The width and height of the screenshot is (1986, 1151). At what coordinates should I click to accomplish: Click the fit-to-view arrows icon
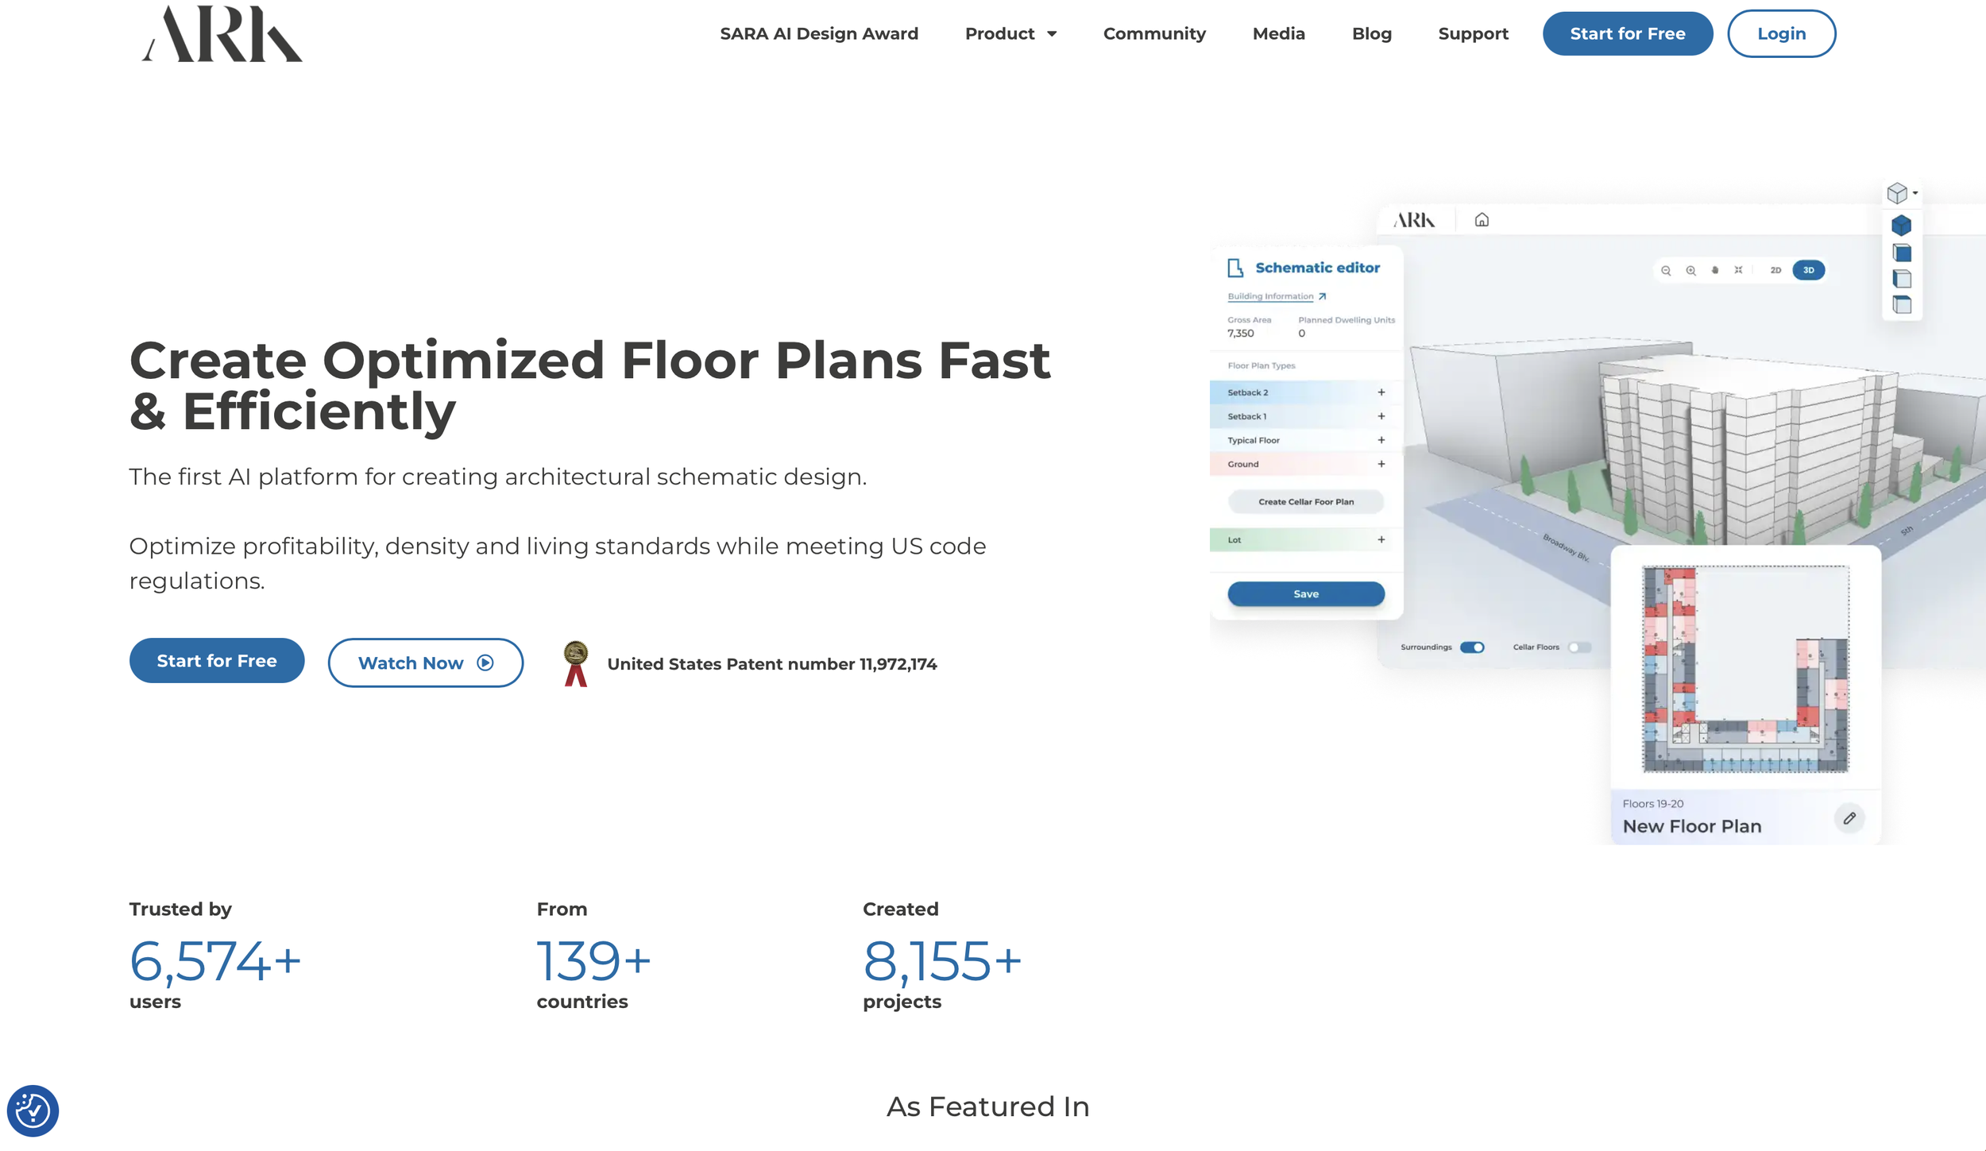point(1738,270)
